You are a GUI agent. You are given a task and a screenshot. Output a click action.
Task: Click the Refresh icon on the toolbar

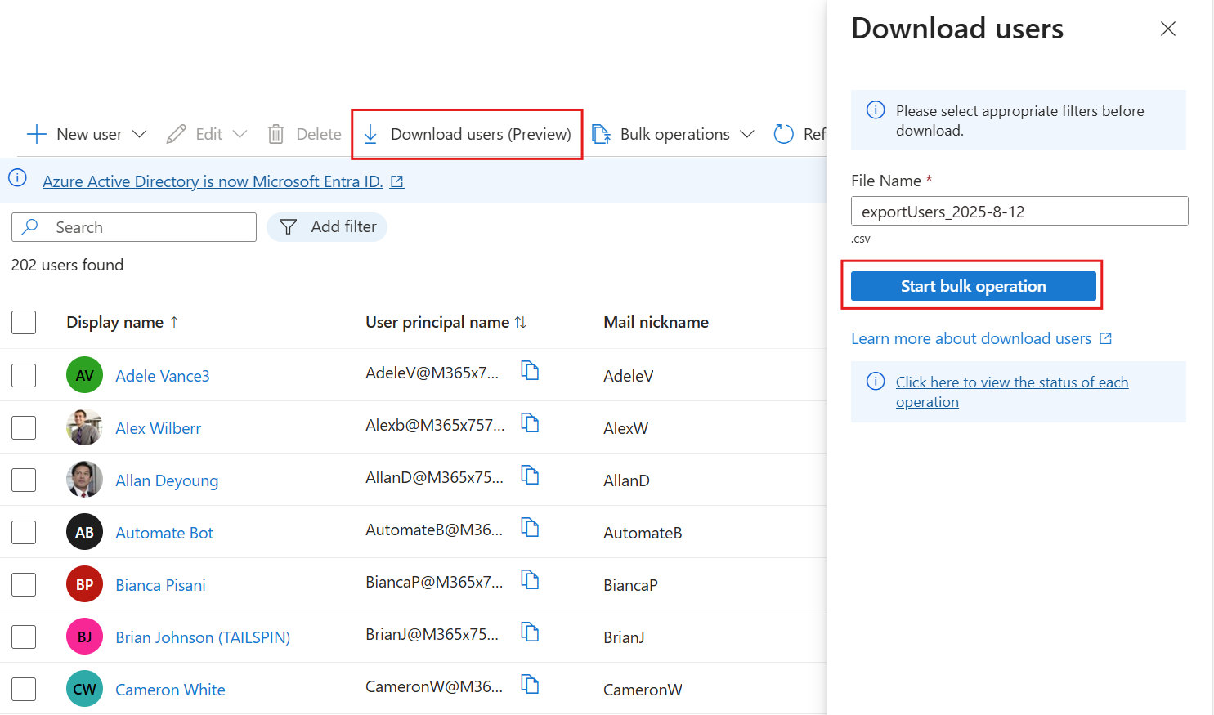(783, 134)
